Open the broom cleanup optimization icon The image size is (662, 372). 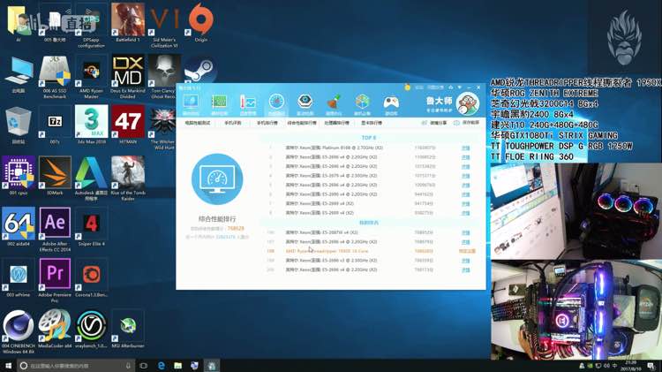[334, 104]
